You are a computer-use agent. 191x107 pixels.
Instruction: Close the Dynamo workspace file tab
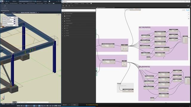tap(114, 7)
